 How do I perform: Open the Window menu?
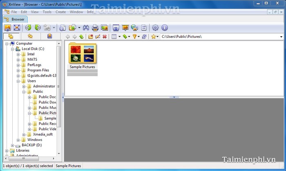coord(76,12)
